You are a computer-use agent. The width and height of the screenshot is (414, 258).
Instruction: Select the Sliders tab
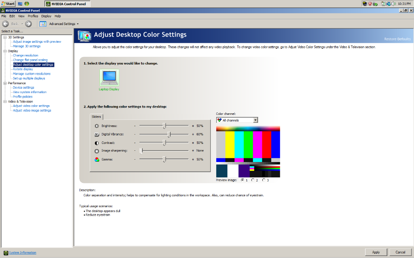[x=96, y=117]
